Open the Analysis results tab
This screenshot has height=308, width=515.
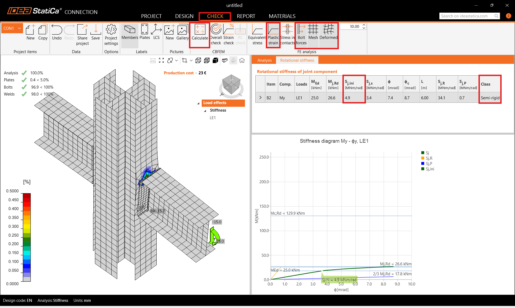click(264, 60)
